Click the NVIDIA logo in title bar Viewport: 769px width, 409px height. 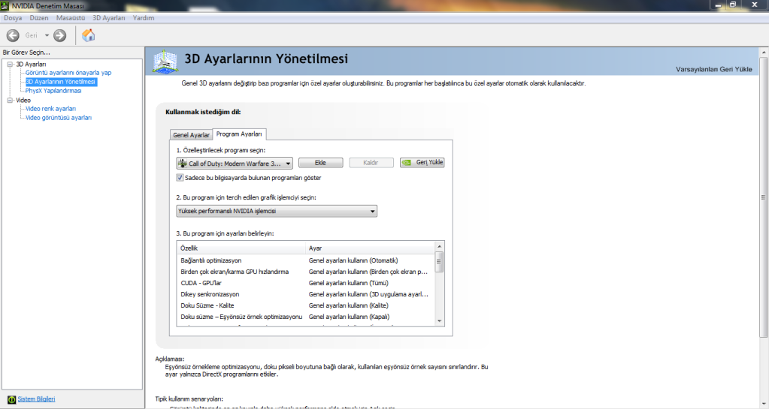(5, 5)
